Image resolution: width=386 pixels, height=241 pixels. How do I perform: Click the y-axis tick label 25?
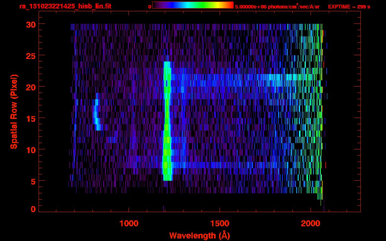30,56
